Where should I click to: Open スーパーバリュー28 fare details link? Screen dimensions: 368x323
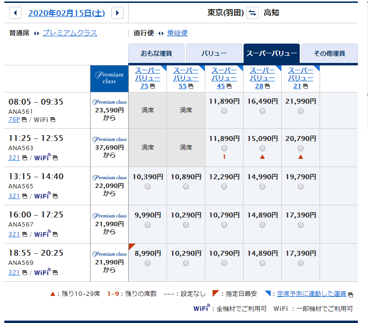click(262, 78)
